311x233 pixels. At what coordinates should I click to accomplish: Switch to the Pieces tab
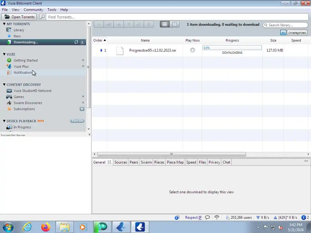[159, 162]
